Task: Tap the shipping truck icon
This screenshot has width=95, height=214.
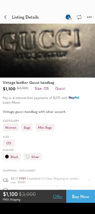Action: pos(6,180)
